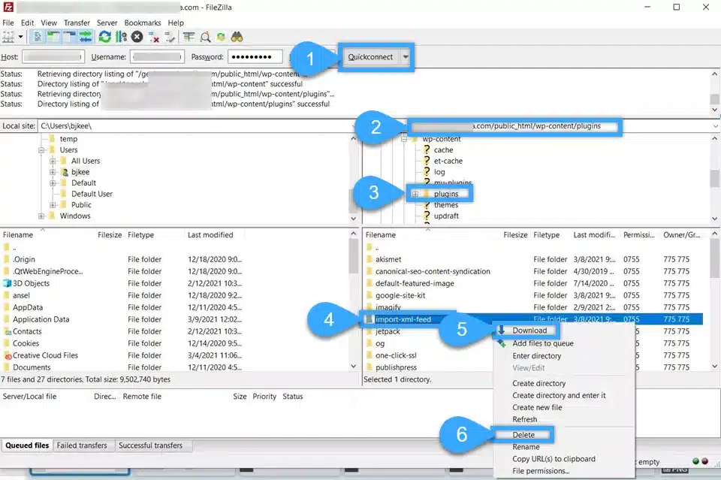Choose Rename in the context menu
This screenshot has height=480, width=721.
coord(526,447)
